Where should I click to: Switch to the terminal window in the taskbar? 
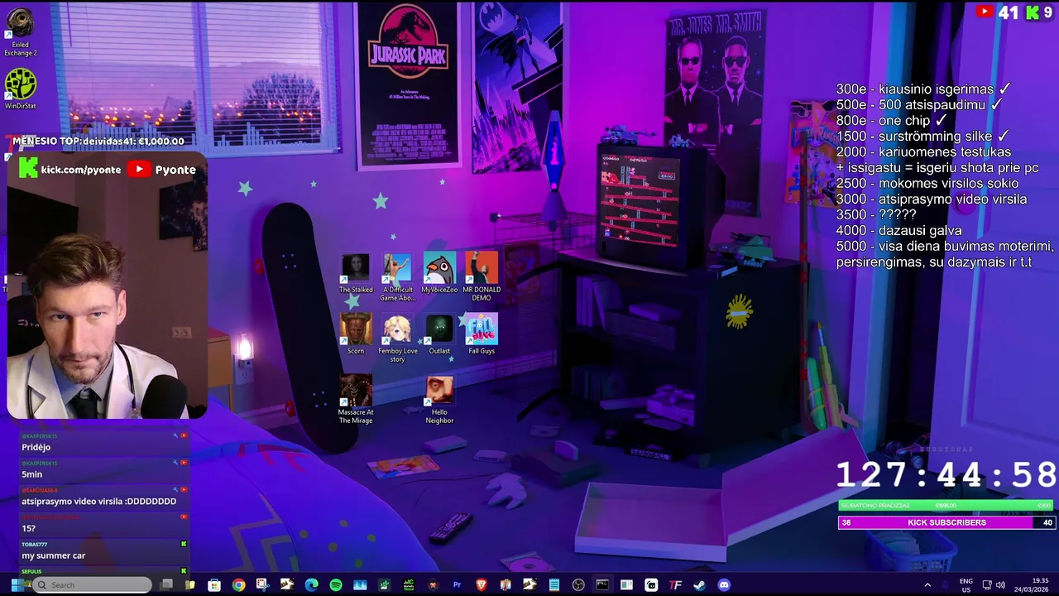(x=602, y=585)
